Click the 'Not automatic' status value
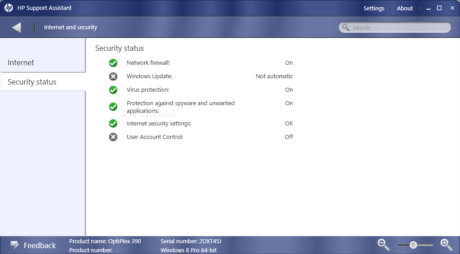 [x=274, y=76]
